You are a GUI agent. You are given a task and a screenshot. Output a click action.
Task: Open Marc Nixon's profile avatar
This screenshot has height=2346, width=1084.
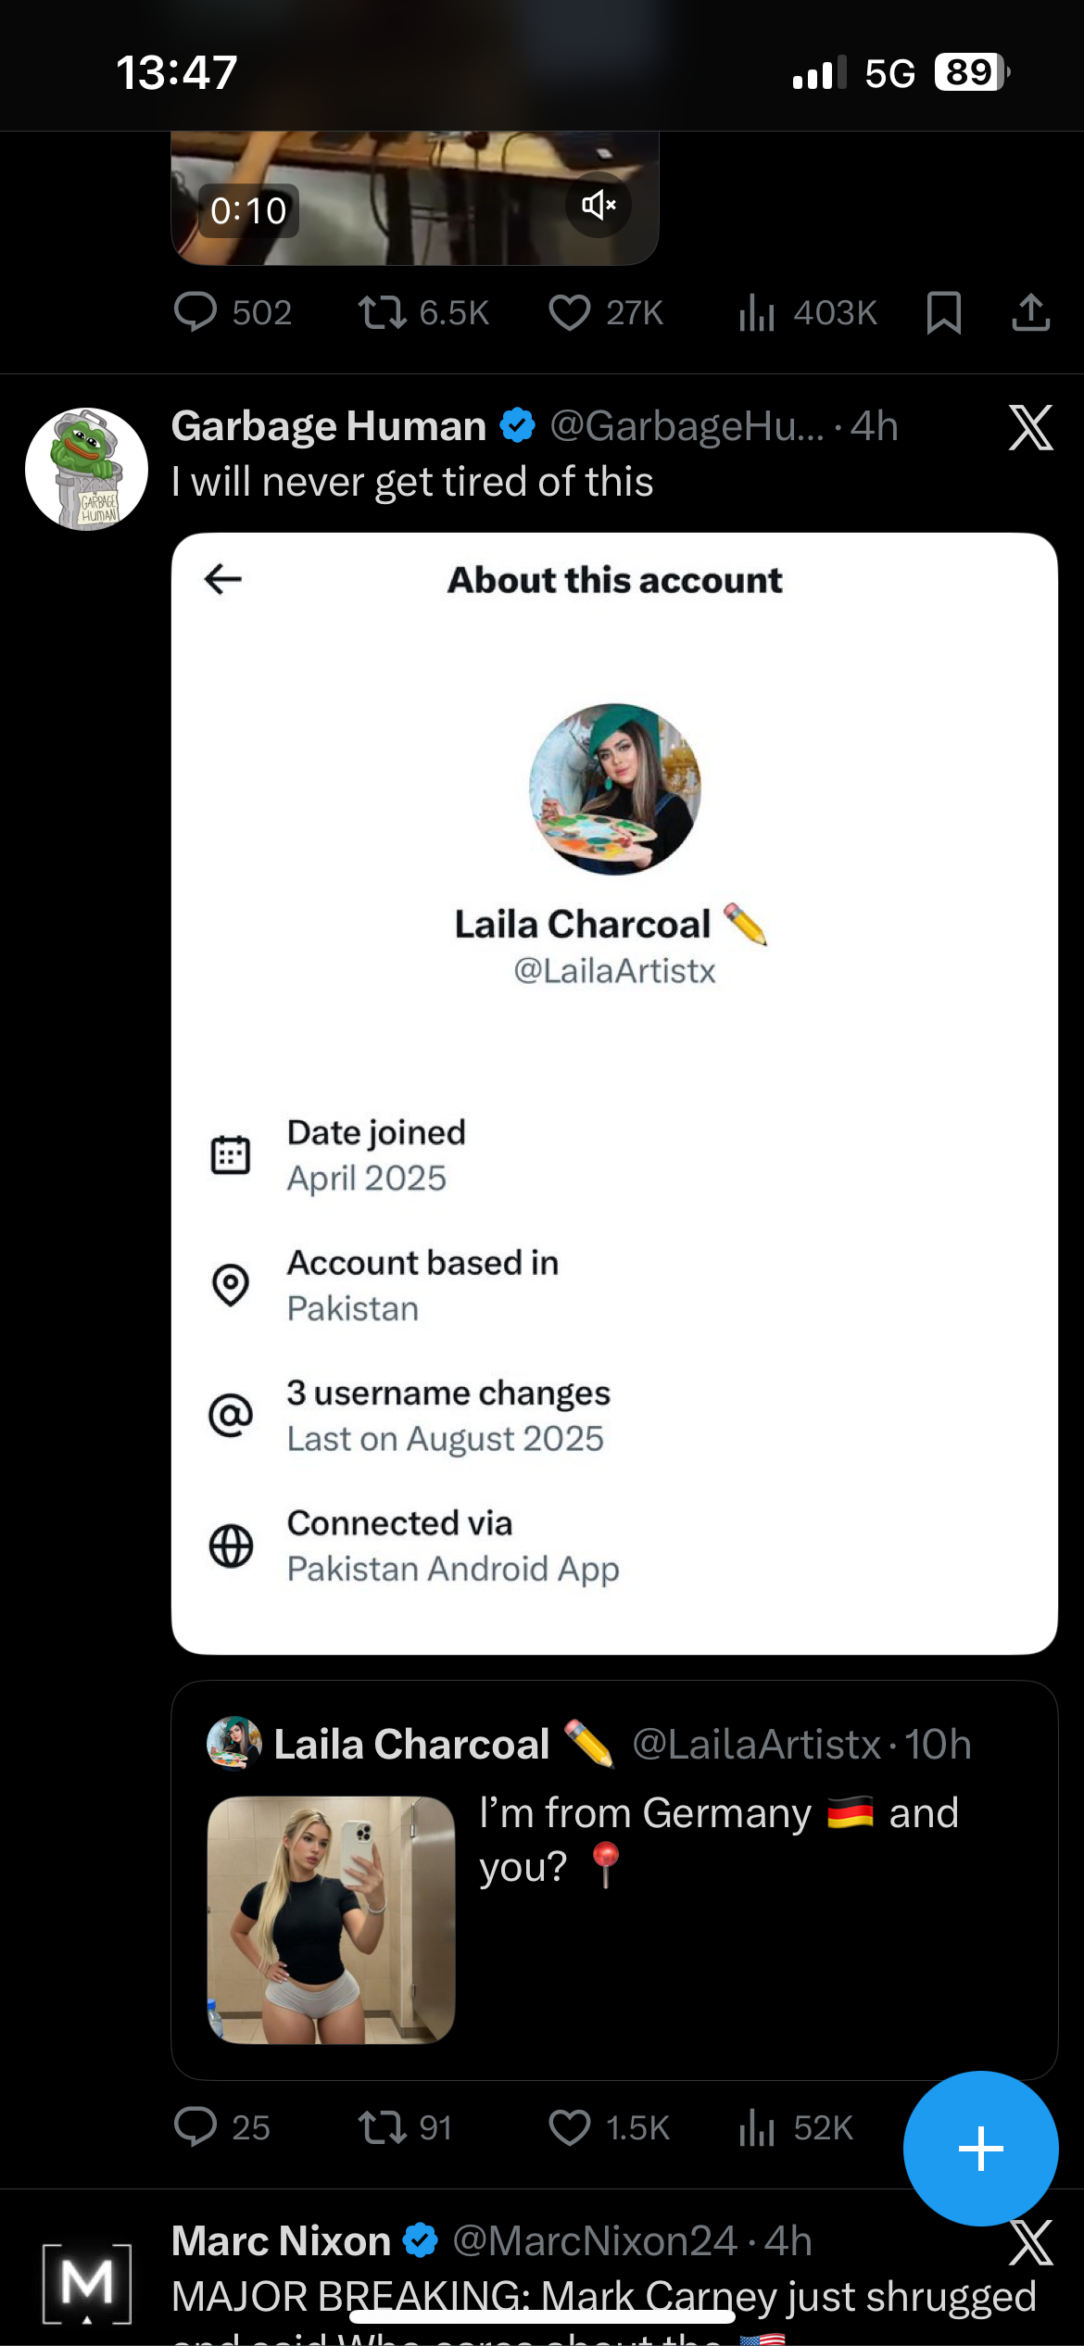(86, 2284)
